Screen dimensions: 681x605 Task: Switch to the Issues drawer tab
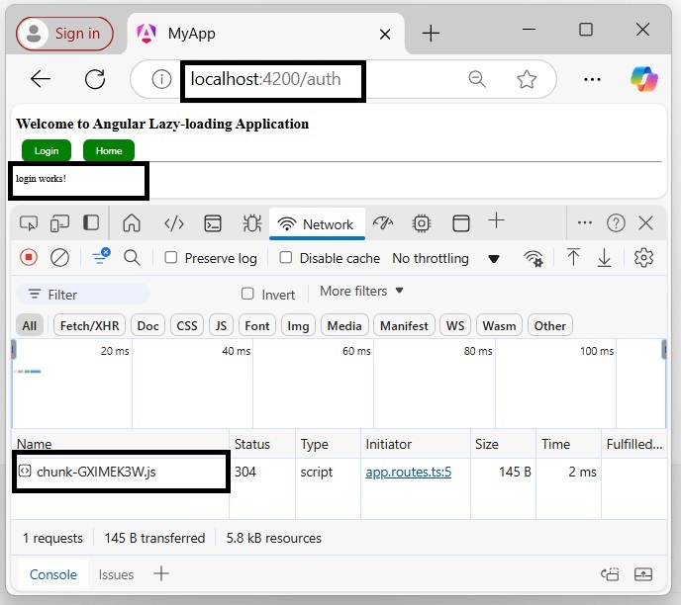click(116, 574)
